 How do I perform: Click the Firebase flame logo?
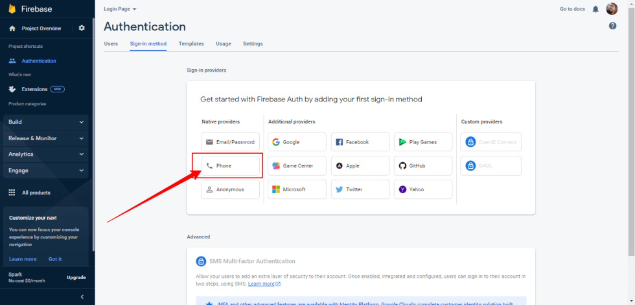point(12,8)
